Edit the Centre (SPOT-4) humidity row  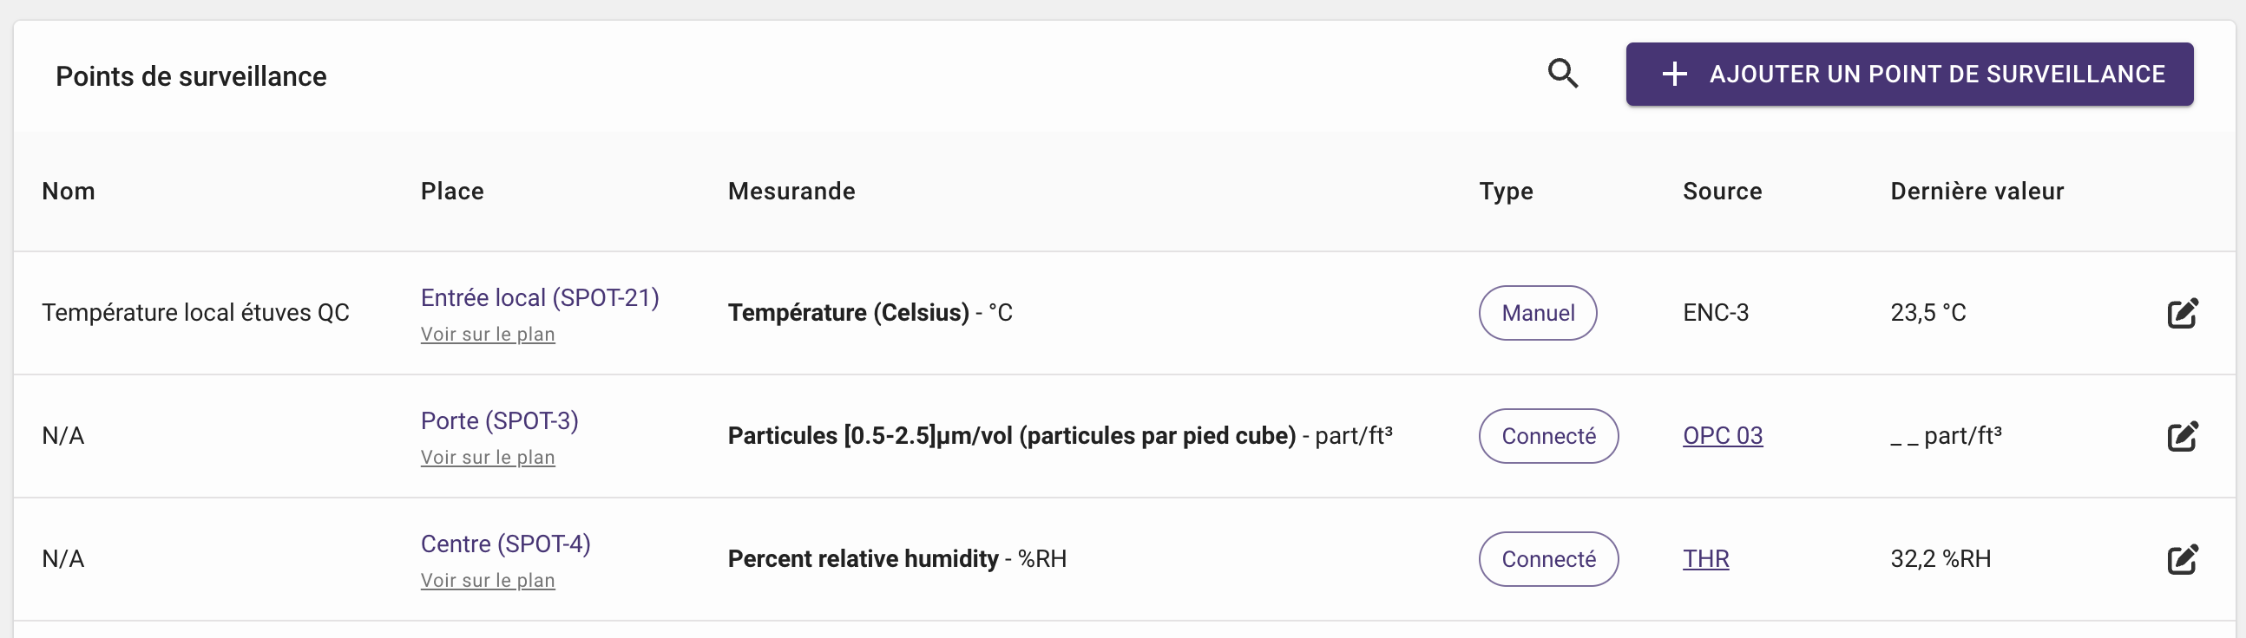[2183, 559]
